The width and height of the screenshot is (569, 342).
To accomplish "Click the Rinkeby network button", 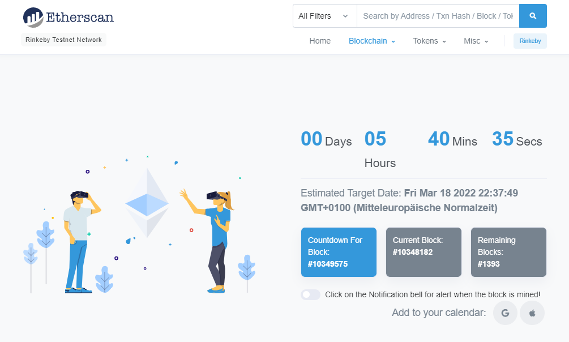I will coord(530,41).
